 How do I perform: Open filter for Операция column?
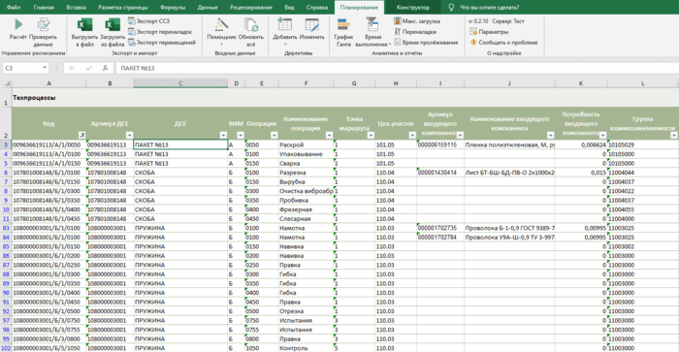point(275,135)
